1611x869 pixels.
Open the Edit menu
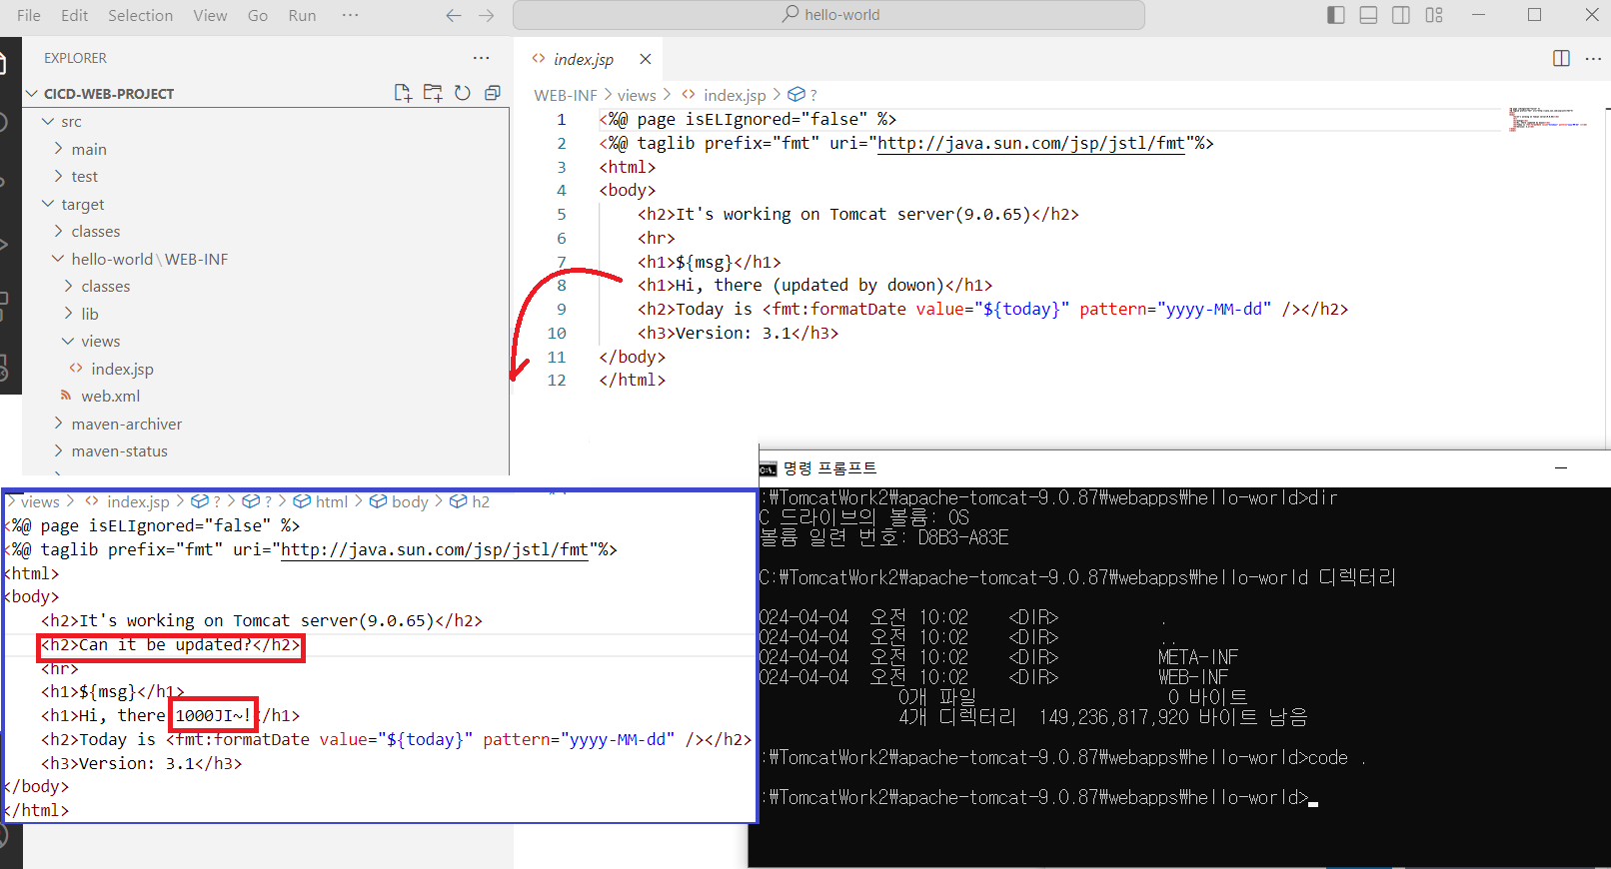click(74, 15)
